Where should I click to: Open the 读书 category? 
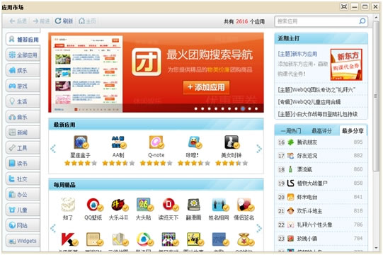coord(23,163)
